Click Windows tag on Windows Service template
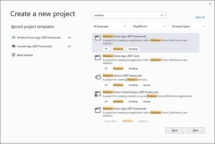215x144 pixels. coord(118,85)
